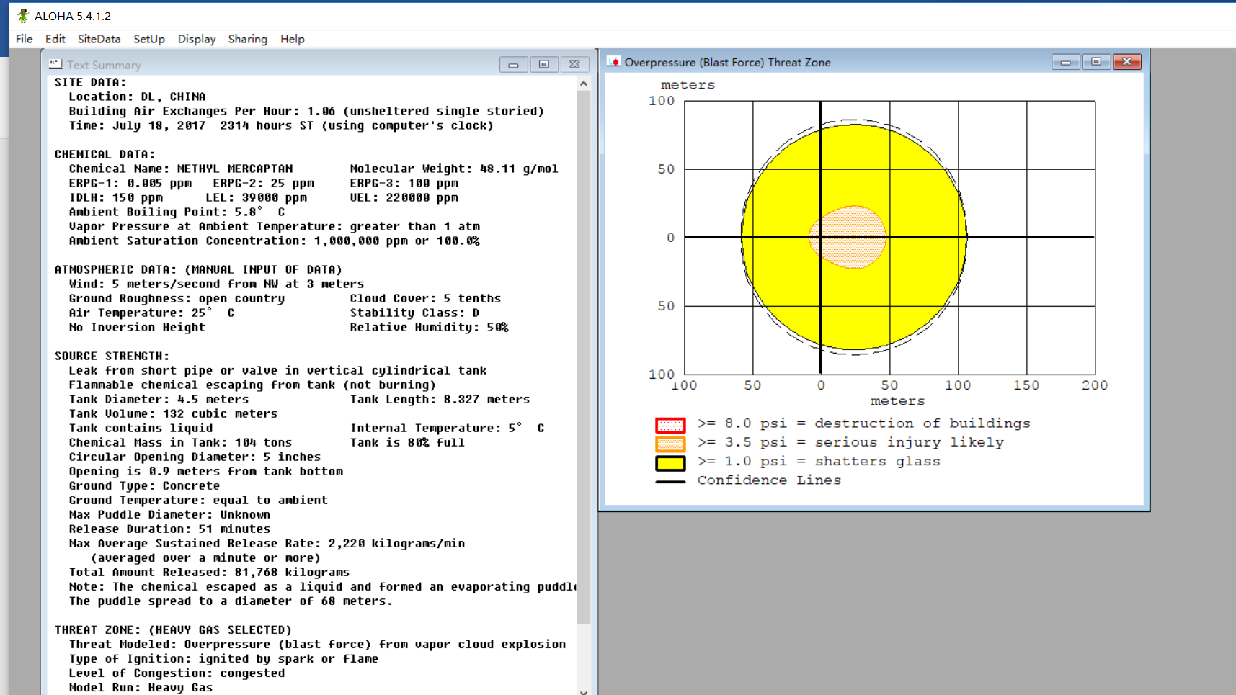The width and height of the screenshot is (1236, 695).
Task: Click the orange serious-injury zone on the graph
Action: [x=849, y=237]
